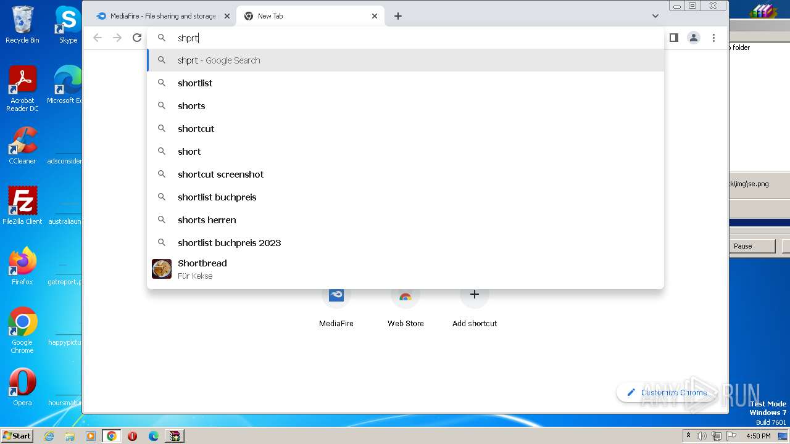Open FileZilla Client desktop icon

[22, 206]
